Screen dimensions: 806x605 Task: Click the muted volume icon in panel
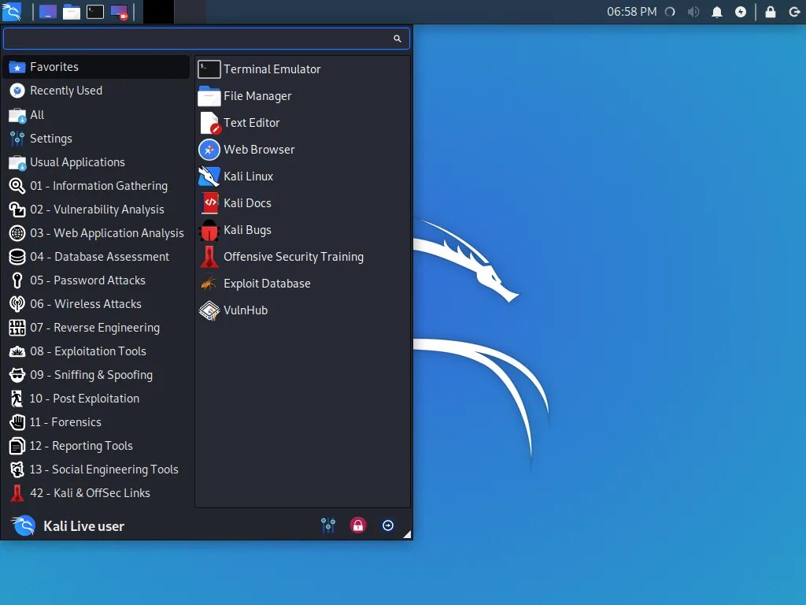(693, 12)
